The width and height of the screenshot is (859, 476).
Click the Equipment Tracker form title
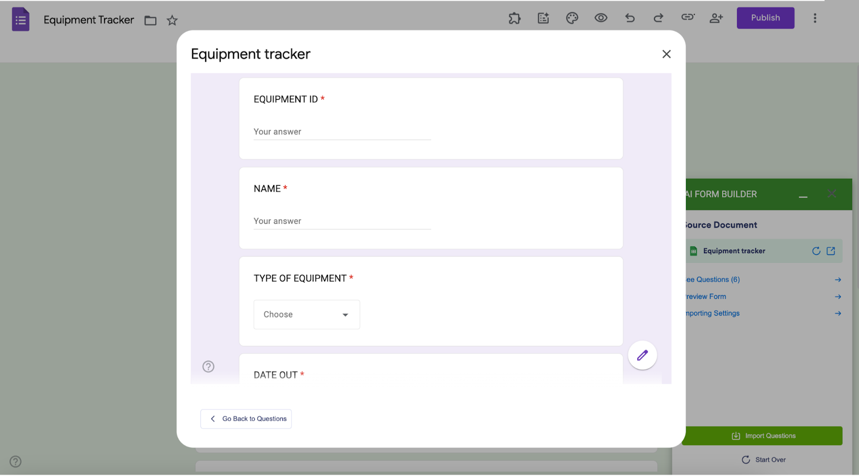point(89,20)
